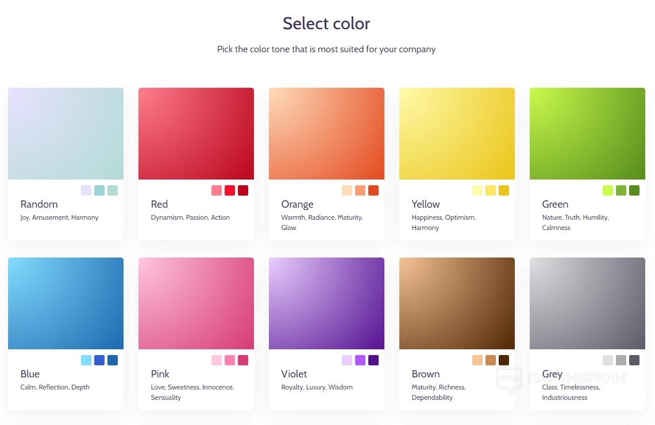
Task: Select the Grey gradient preview
Action: pos(587,303)
